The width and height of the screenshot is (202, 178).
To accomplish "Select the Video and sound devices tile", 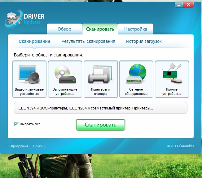I will click(29, 79).
